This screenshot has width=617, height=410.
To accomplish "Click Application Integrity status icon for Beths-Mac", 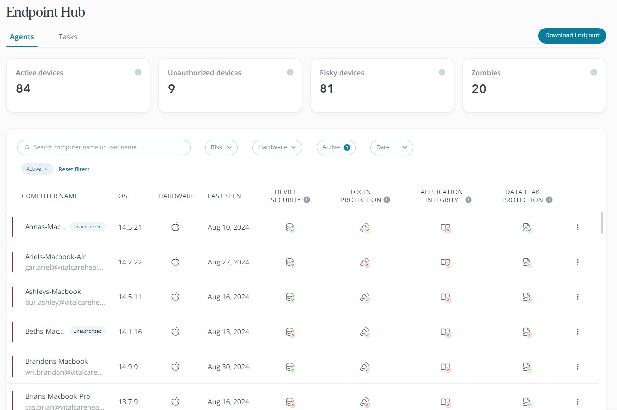I will (446, 332).
